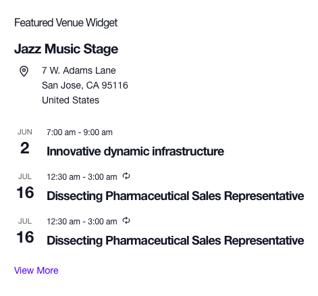This screenshot has height=296, width=318.
Task: Click the recurring icon on the last listed event
Action: click(x=126, y=220)
